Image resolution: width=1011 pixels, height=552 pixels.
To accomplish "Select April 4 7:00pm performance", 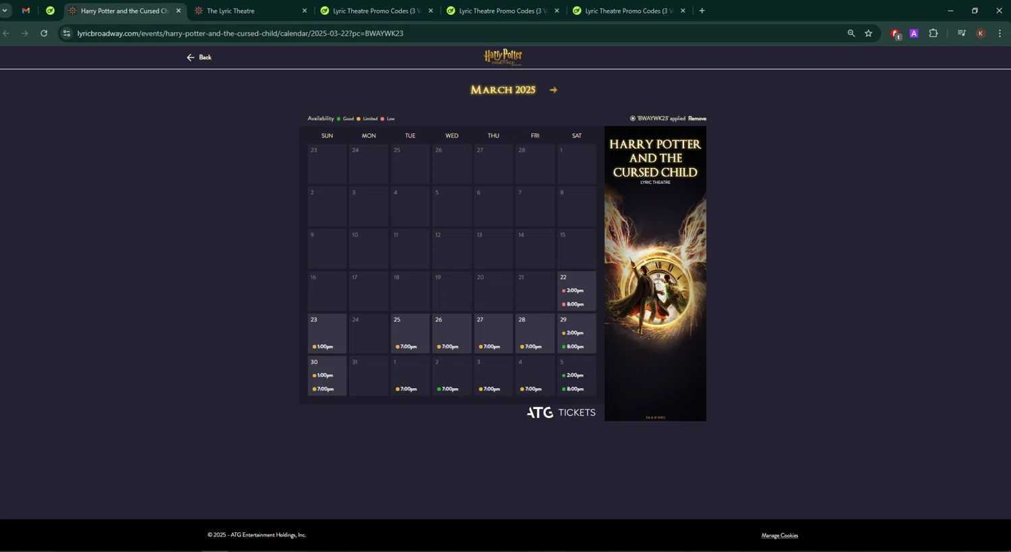I will pos(531,389).
